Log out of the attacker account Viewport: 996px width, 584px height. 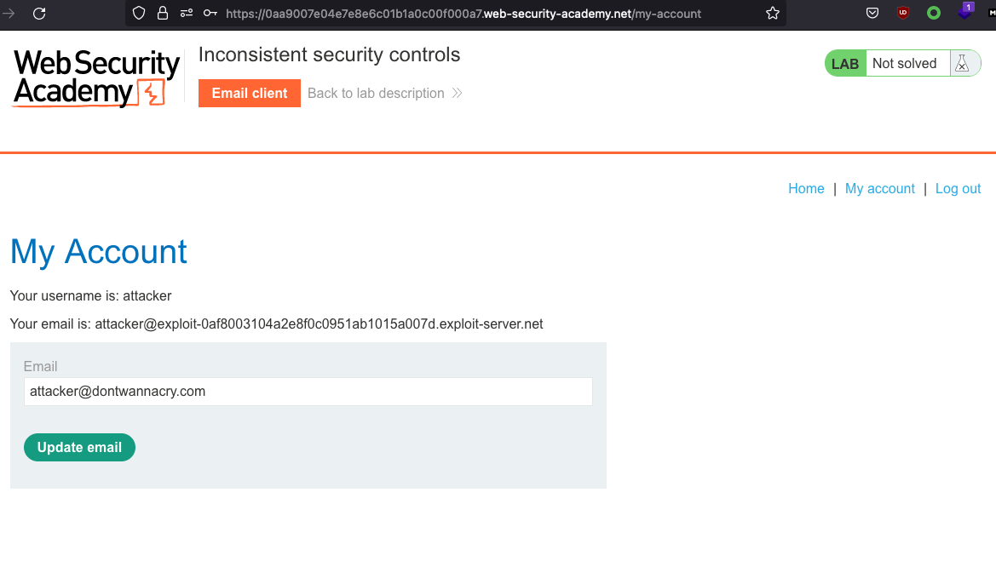pyautogui.click(x=959, y=189)
